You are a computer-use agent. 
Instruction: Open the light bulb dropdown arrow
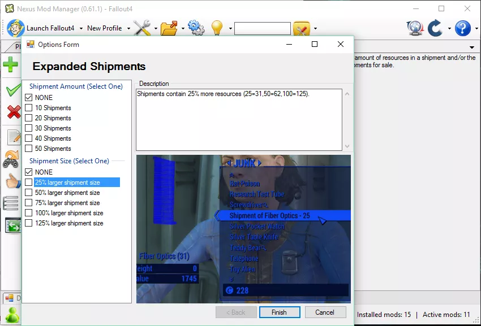tap(230, 28)
